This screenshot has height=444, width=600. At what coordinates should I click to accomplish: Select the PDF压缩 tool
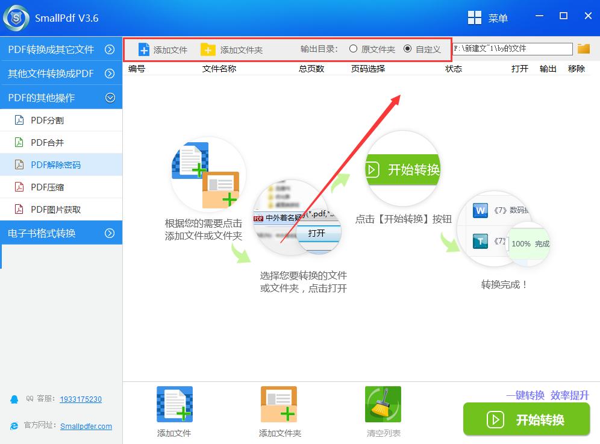[x=48, y=187]
